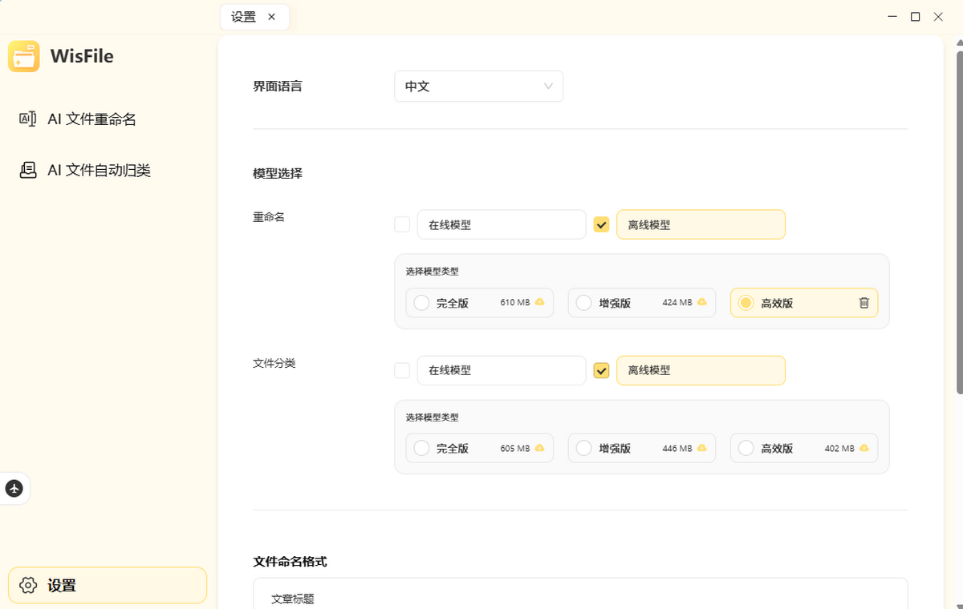Screen dimensions: 963x609
Task: Click the cloud download icon beside 402 MB
Action: (x=865, y=448)
